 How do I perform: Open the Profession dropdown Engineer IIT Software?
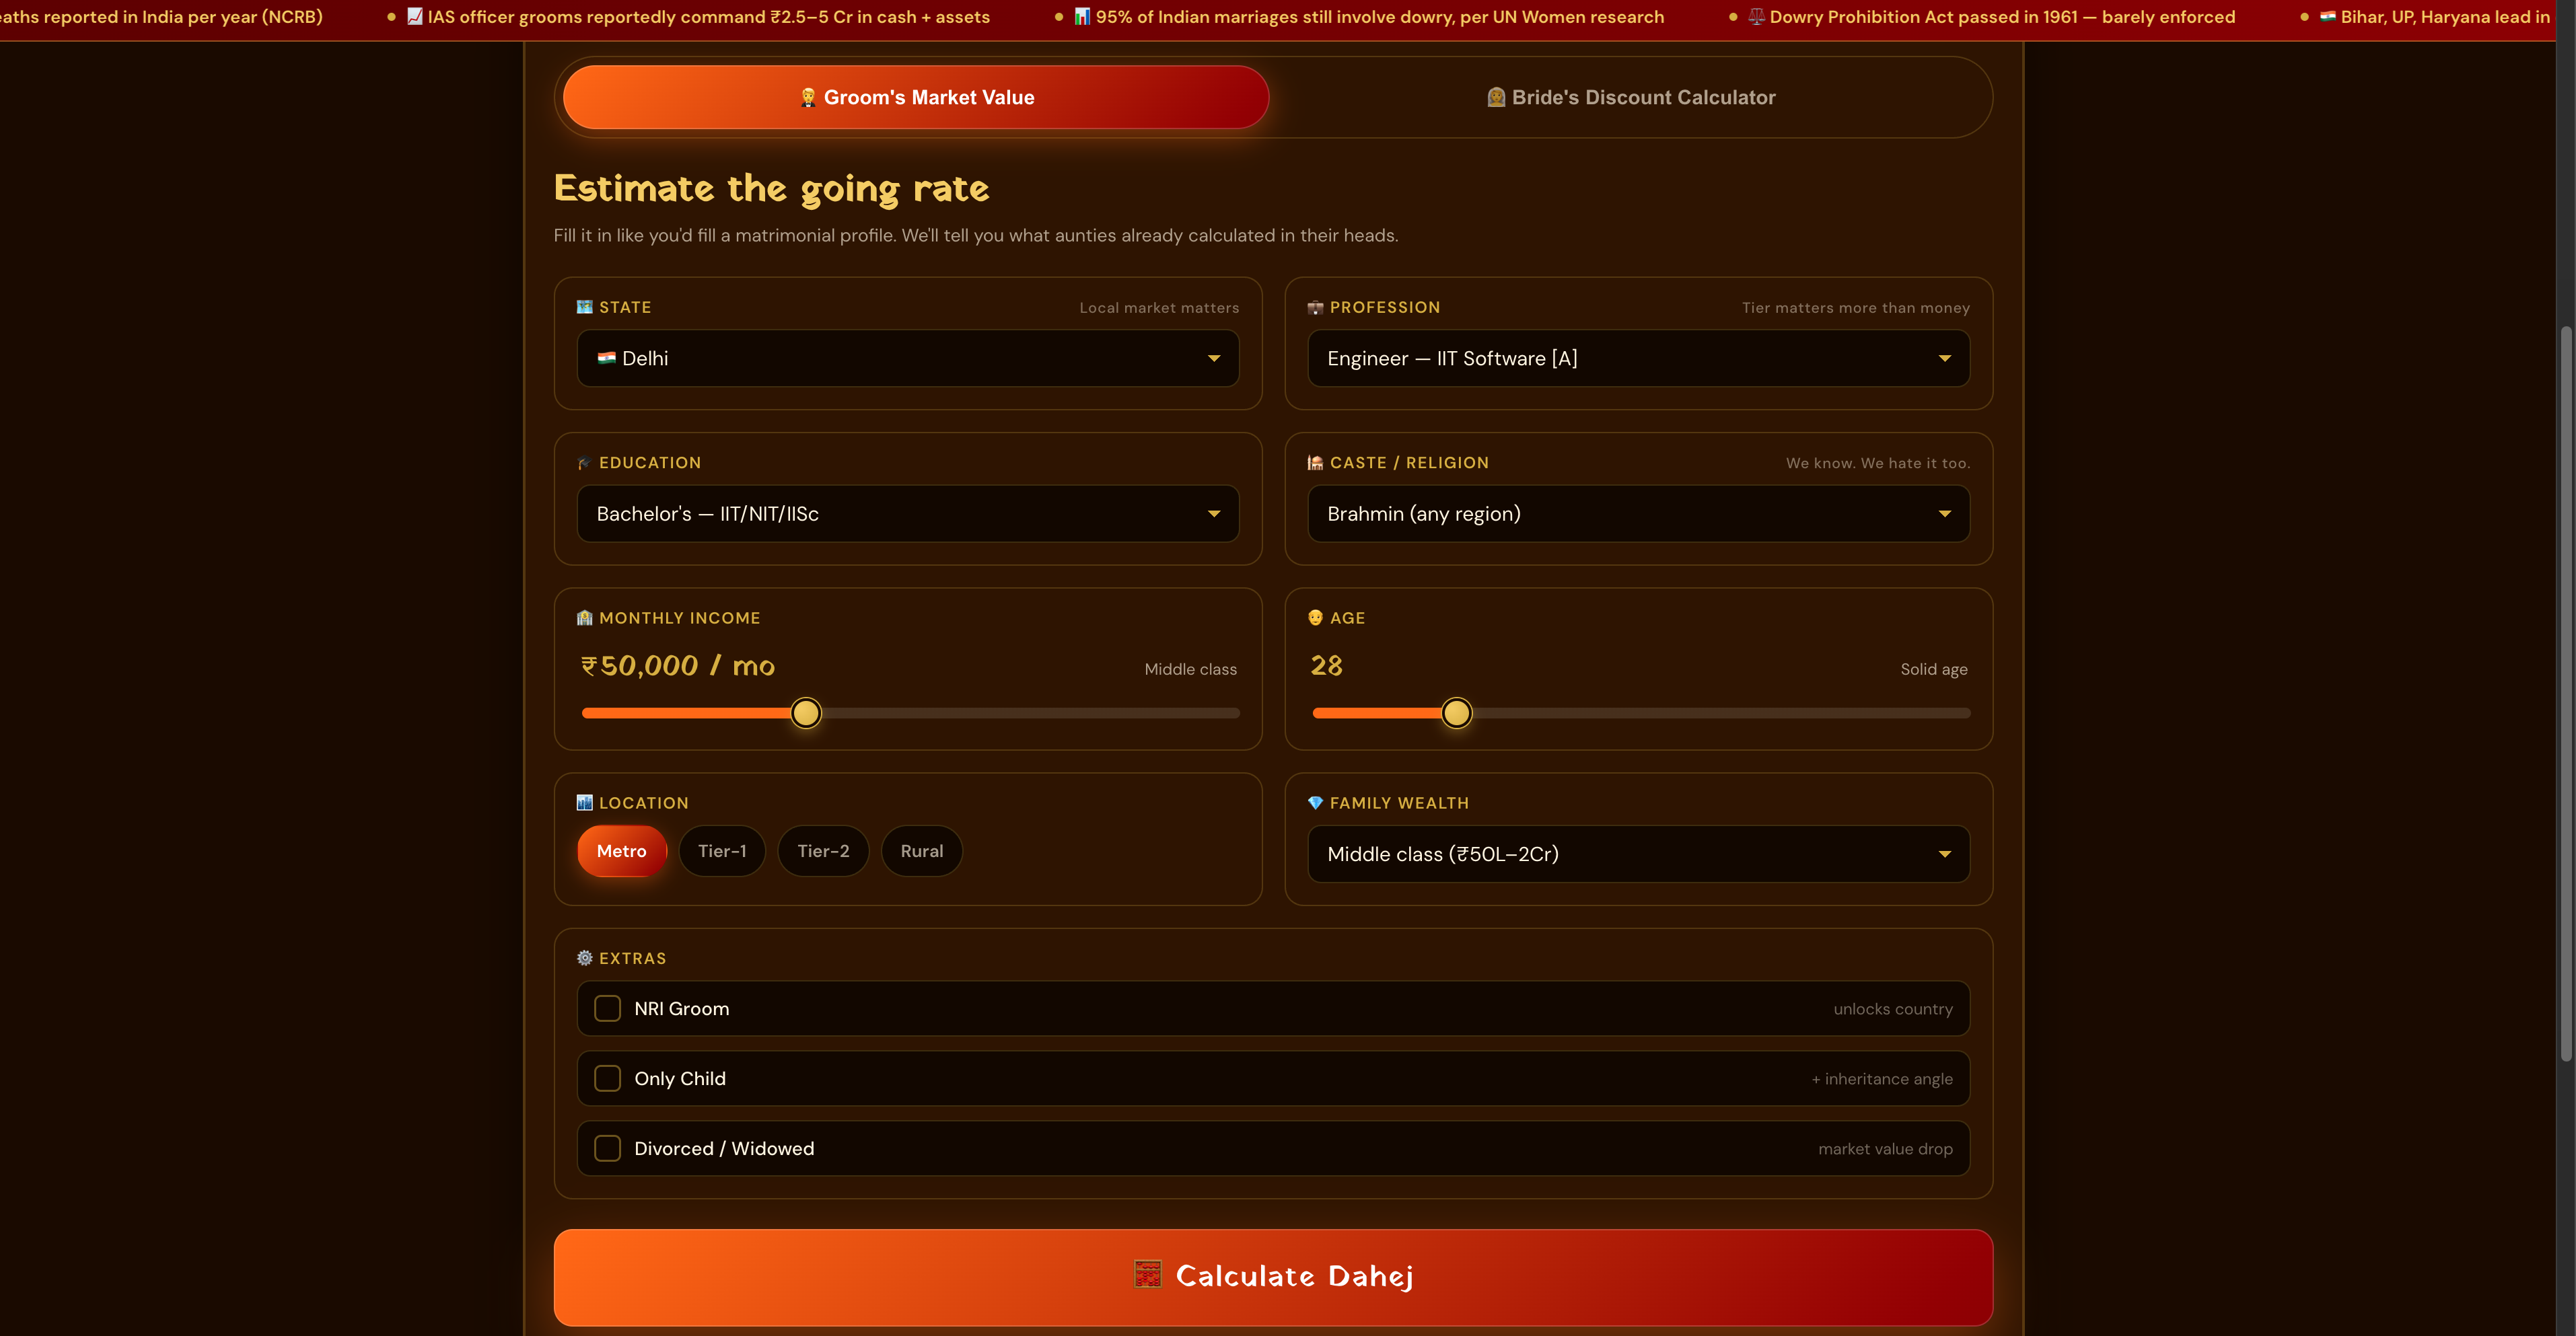point(1638,358)
